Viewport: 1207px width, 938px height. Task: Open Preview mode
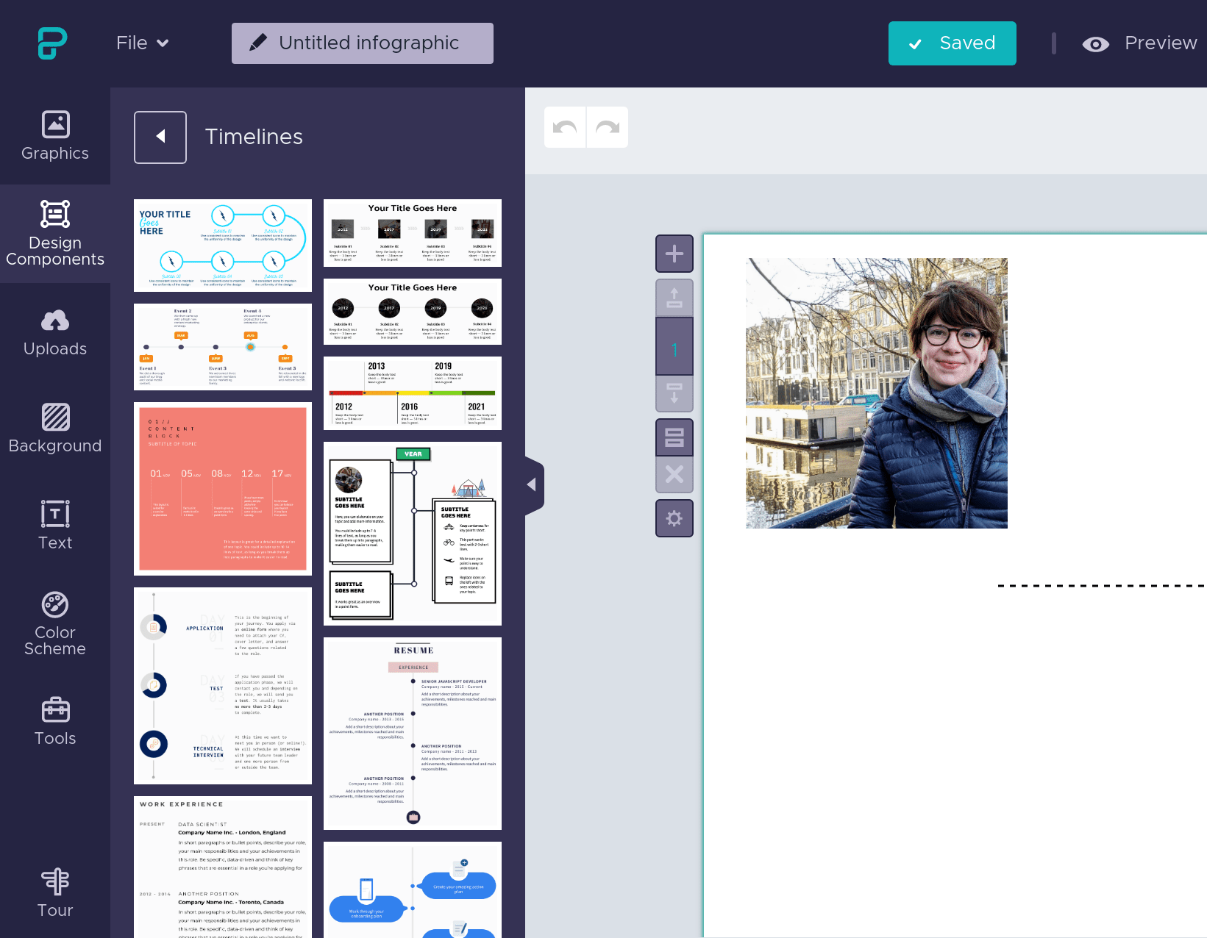(x=1140, y=43)
